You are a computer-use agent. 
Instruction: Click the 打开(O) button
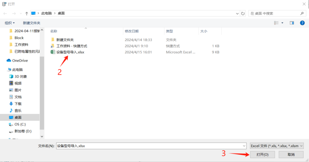(262, 155)
